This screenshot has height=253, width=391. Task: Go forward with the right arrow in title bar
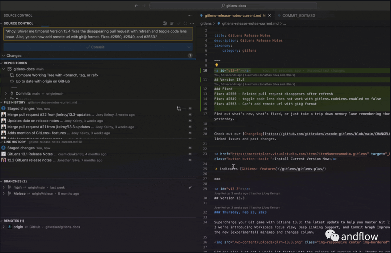pyautogui.click(x=144, y=6)
